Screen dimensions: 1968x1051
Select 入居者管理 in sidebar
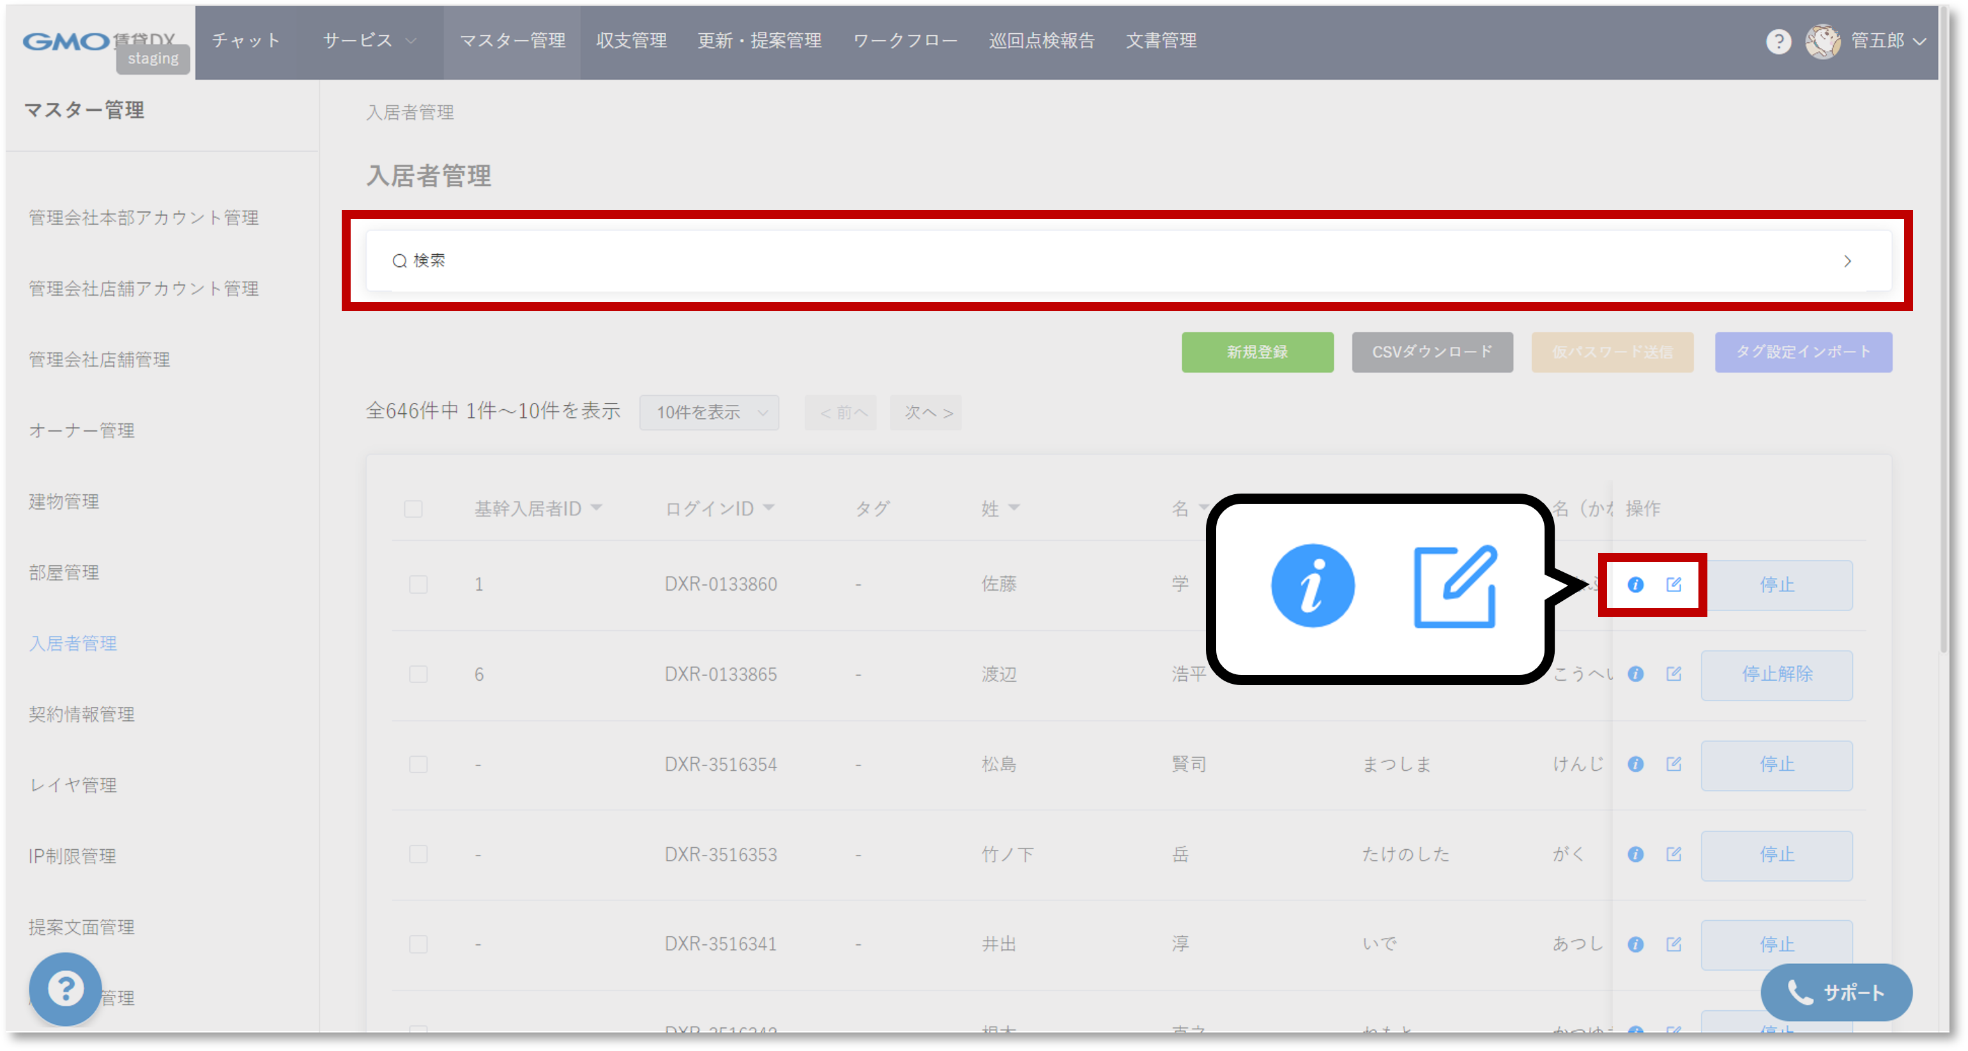73,644
